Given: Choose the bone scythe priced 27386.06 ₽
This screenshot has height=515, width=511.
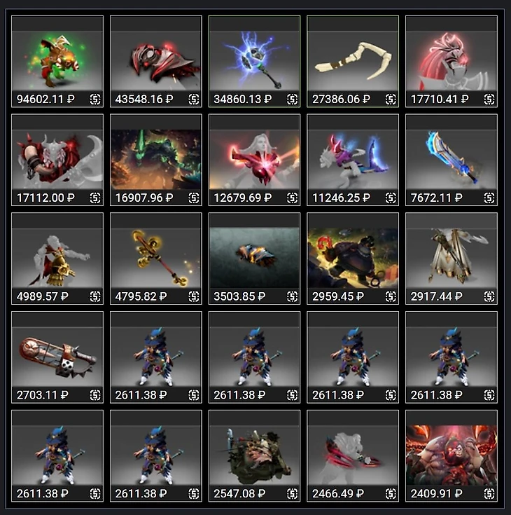Looking at the screenshot, I should [x=353, y=62].
